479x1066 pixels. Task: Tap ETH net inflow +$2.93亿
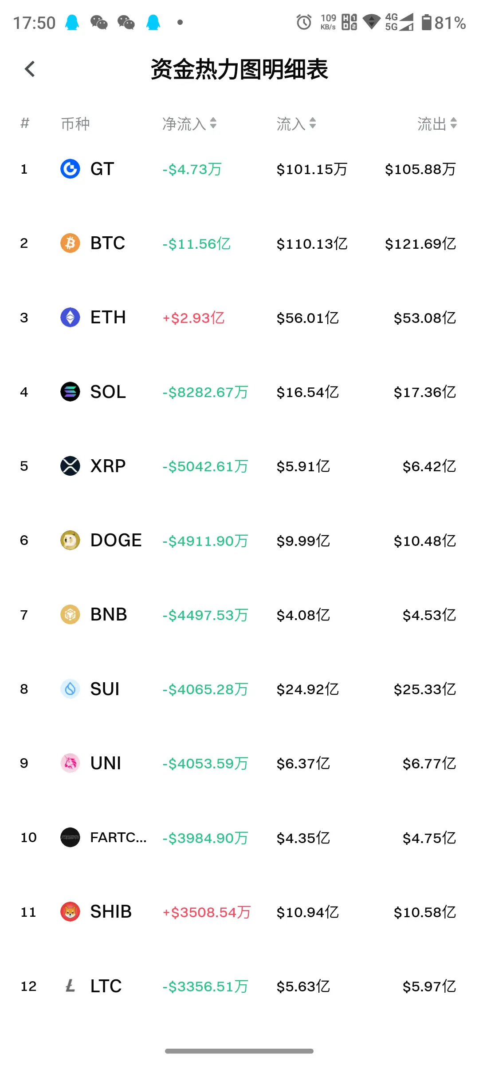[193, 318]
